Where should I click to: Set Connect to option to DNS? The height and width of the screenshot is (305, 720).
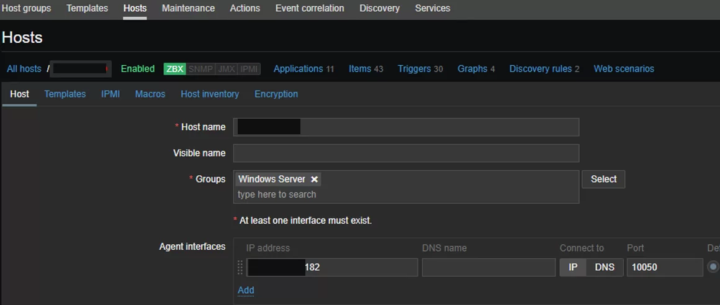point(605,267)
